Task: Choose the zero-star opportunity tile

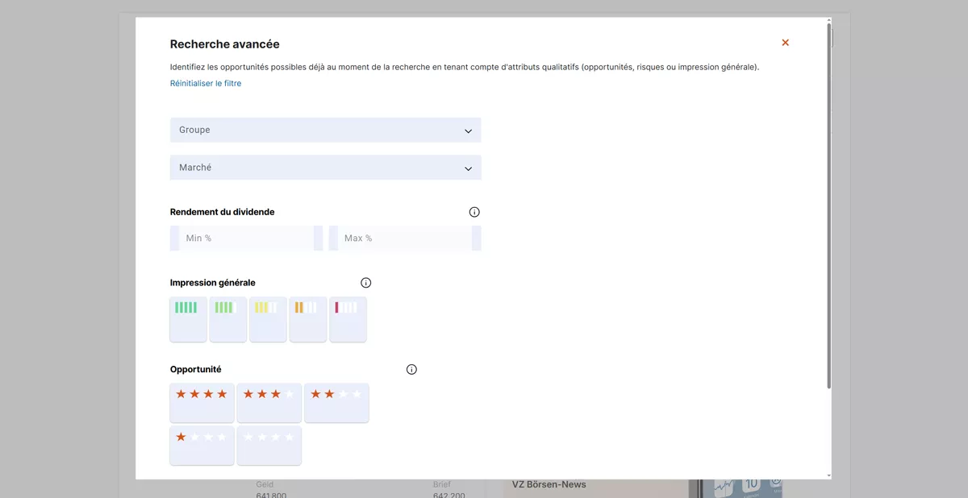Action: 269,446
